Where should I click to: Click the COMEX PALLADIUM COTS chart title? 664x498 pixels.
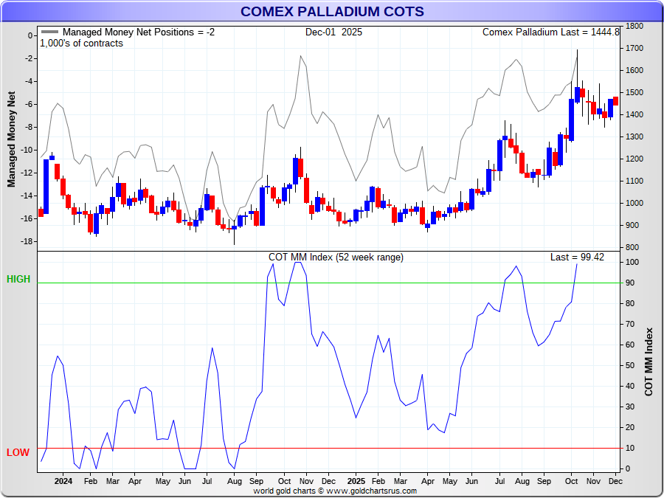point(332,11)
